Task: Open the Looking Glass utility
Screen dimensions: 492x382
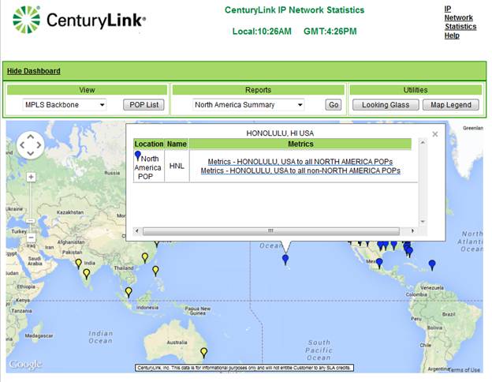Action: tap(386, 105)
